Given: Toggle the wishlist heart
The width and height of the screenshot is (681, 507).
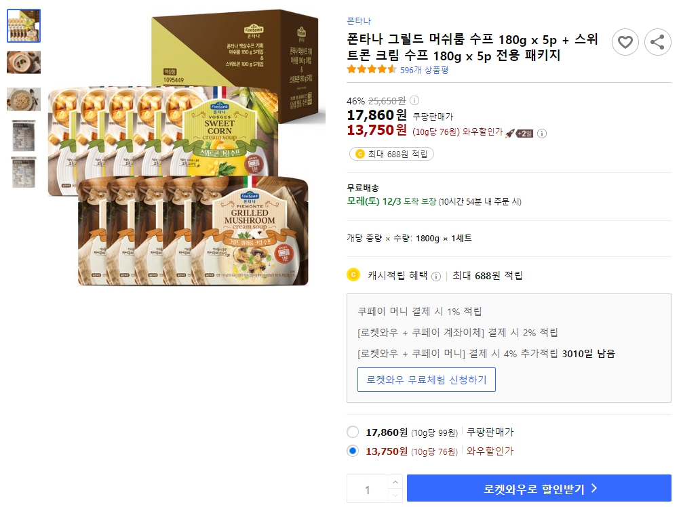Looking at the screenshot, I should pos(625,42).
